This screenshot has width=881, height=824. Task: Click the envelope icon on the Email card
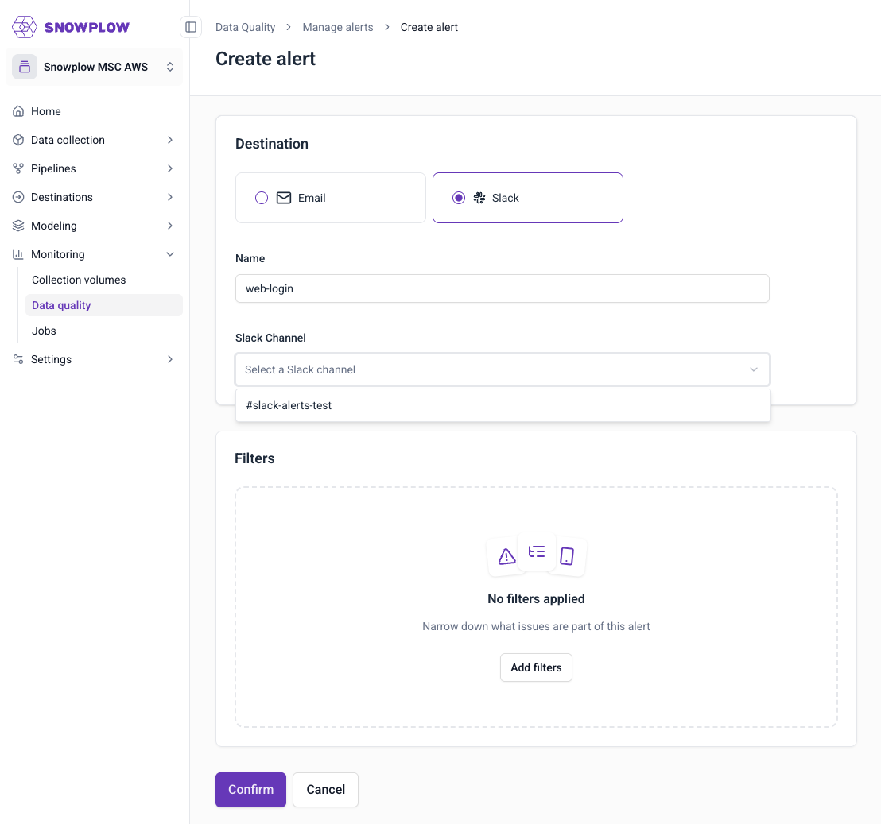284,198
